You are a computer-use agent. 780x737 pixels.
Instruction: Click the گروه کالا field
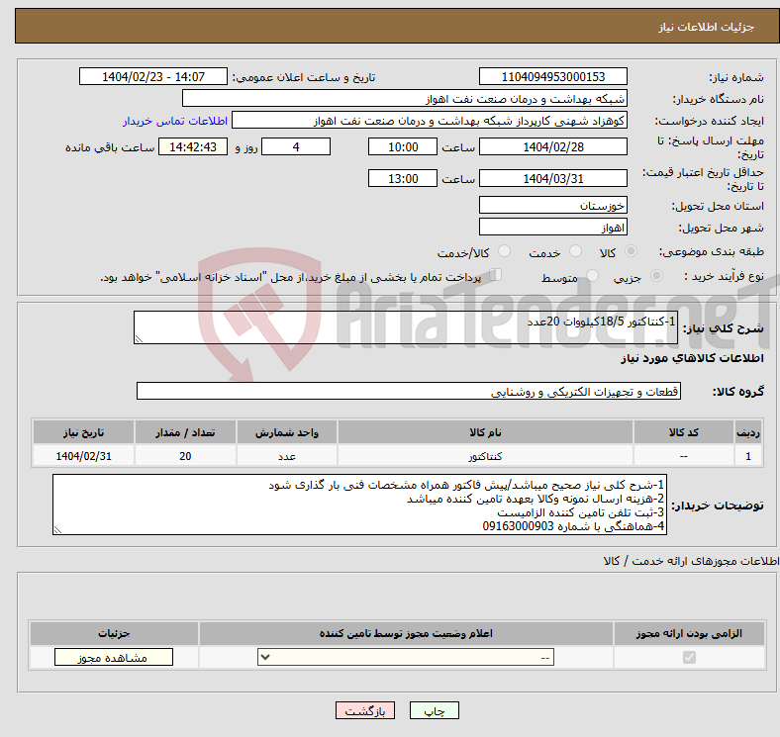(x=409, y=392)
